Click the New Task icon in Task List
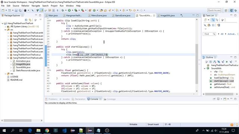Image resolution: width=239 pixels, height=134 pixels. [205, 20]
